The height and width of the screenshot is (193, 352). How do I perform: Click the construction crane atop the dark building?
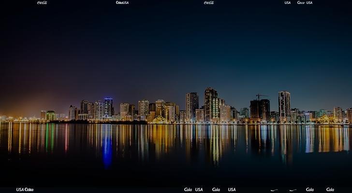coord(261,96)
